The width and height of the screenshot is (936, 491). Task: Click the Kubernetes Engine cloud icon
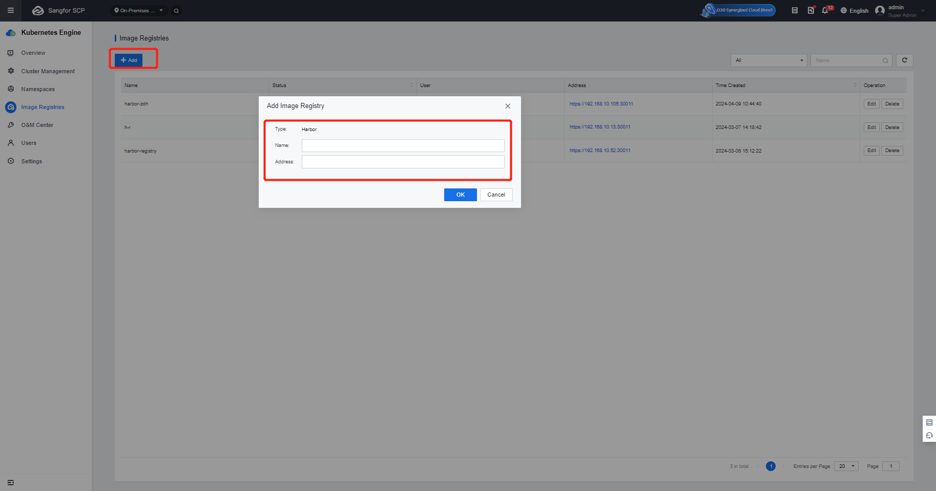tap(11, 33)
